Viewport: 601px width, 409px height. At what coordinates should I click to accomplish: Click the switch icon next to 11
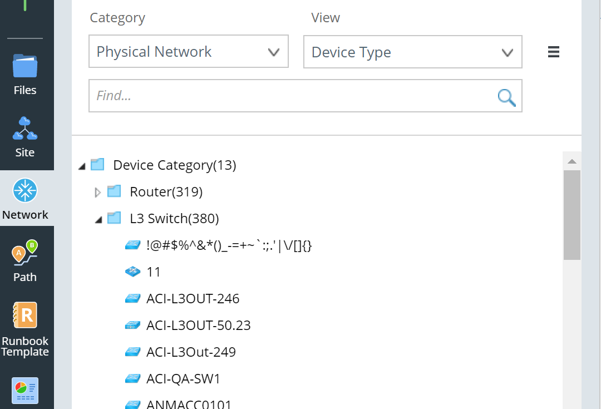(x=133, y=272)
